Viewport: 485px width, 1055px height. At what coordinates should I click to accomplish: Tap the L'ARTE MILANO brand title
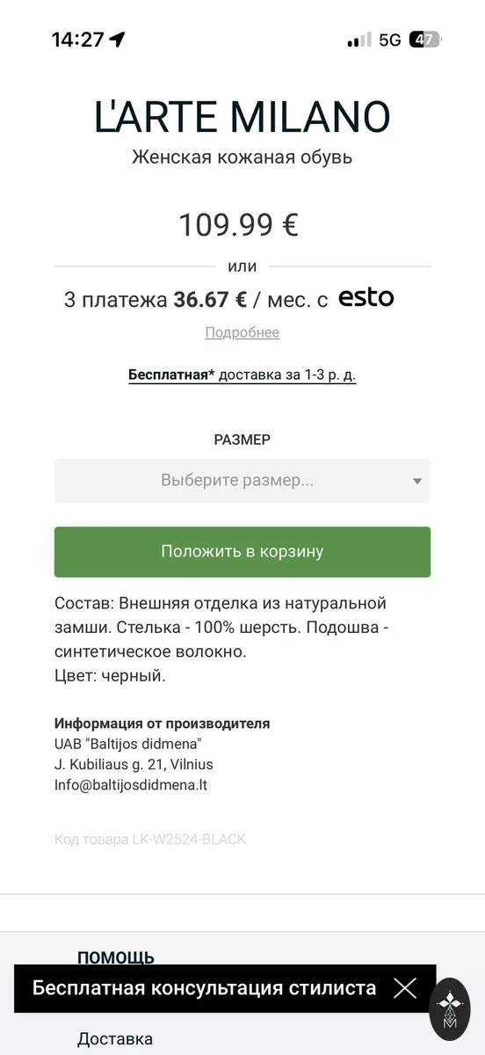pos(242,117)
